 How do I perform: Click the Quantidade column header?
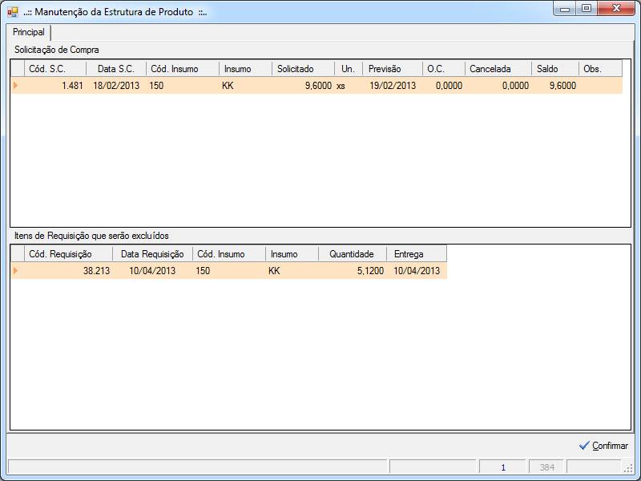[x=353, y=254]
